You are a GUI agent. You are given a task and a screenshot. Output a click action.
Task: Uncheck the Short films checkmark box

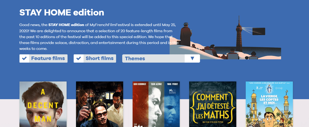[x=79, y=58]
